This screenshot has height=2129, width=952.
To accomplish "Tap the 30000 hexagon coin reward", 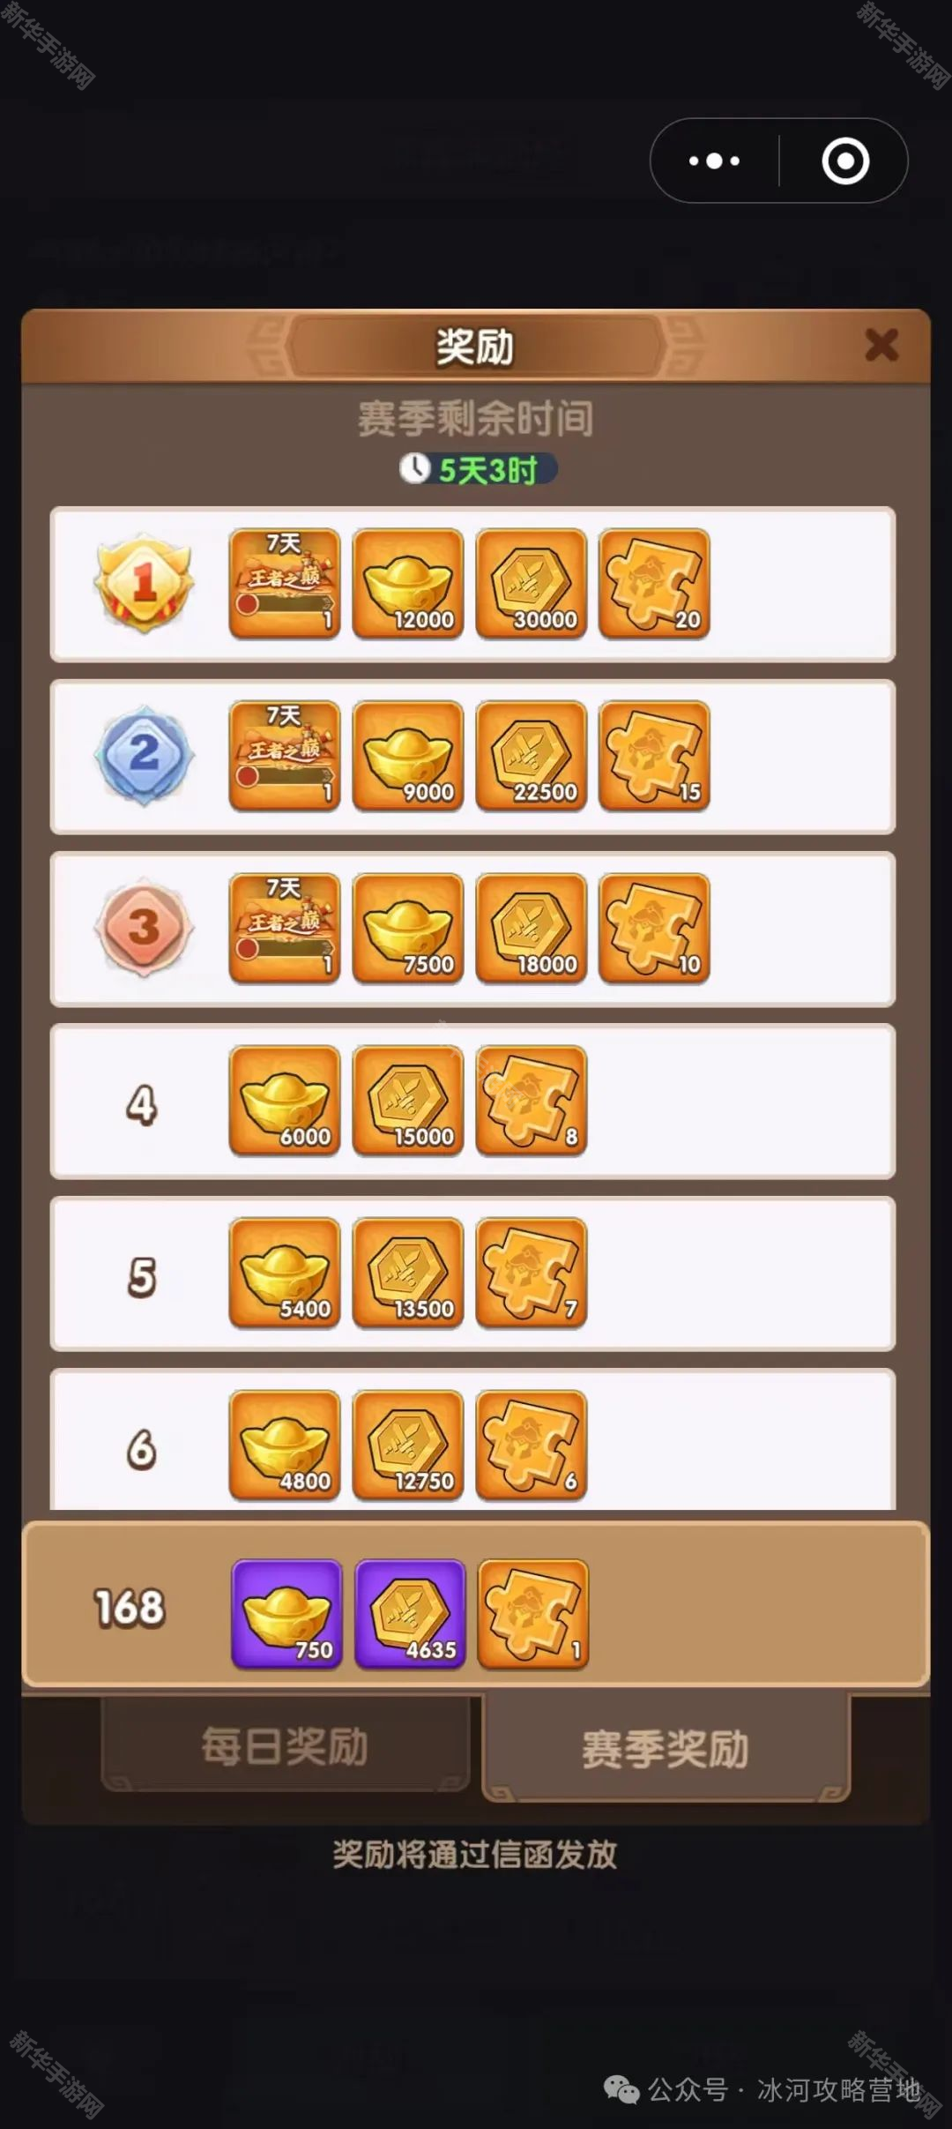I will point(532,583).
